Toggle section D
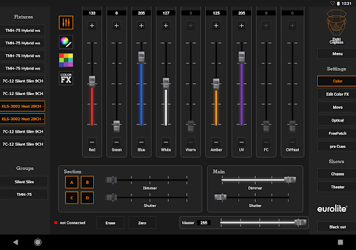The image size is (356, 250). pos(88,198)
